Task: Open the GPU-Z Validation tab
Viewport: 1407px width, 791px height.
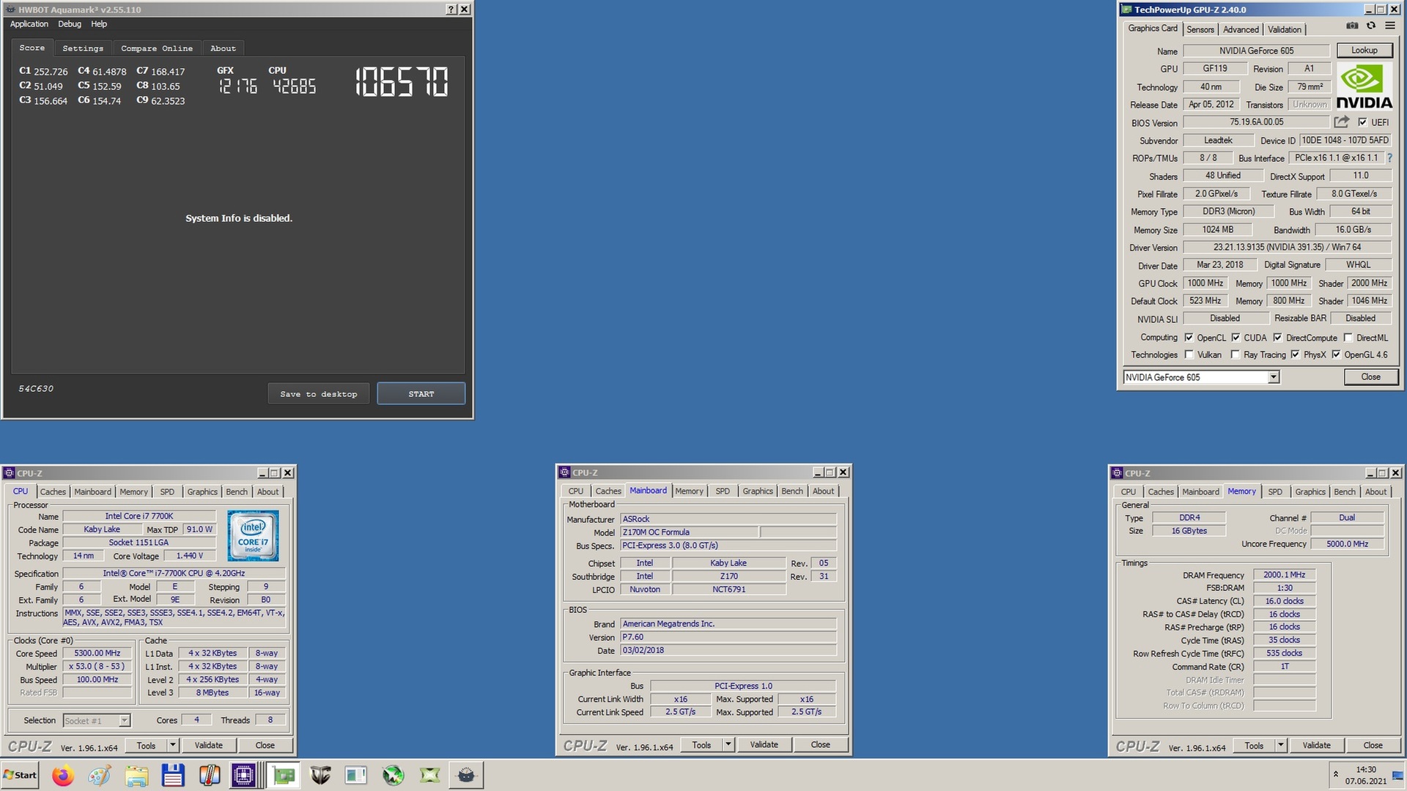Action: pos(1285,29)
